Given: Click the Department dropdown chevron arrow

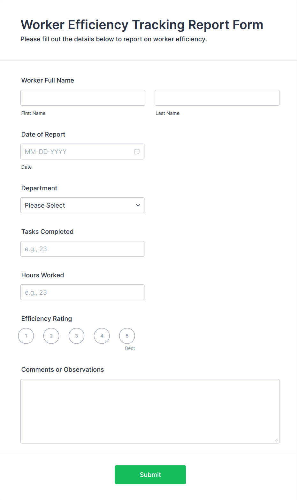Looking at the screenshot, I should pos(138,205).
